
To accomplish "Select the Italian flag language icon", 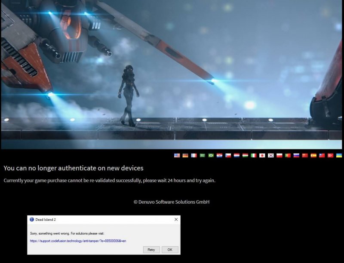I will click(x=253, y=156).
